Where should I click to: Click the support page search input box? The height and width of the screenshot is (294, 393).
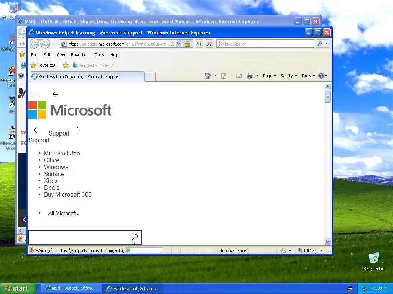(80, 237)
